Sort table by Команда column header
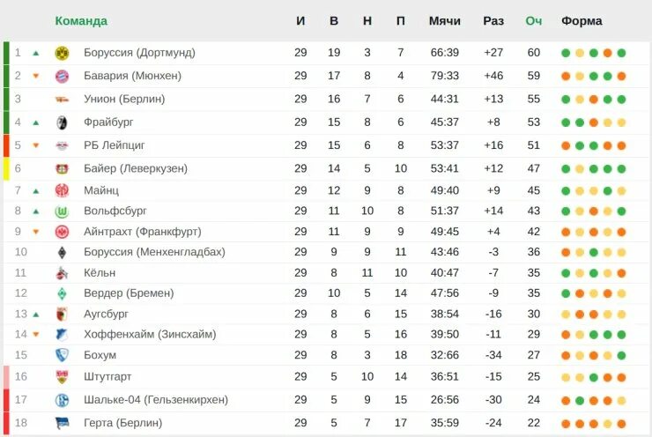This screenshot has height=437, width=652. tap(81, 21)
